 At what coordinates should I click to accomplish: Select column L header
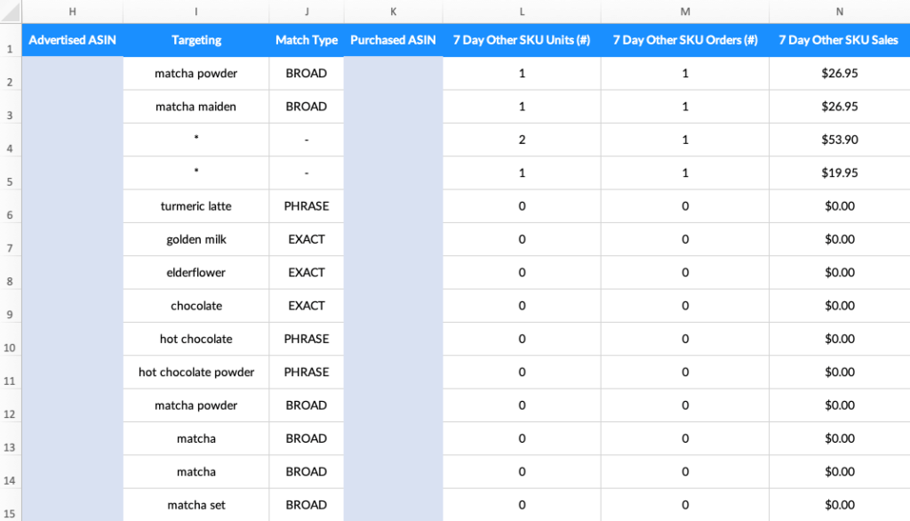521,11
